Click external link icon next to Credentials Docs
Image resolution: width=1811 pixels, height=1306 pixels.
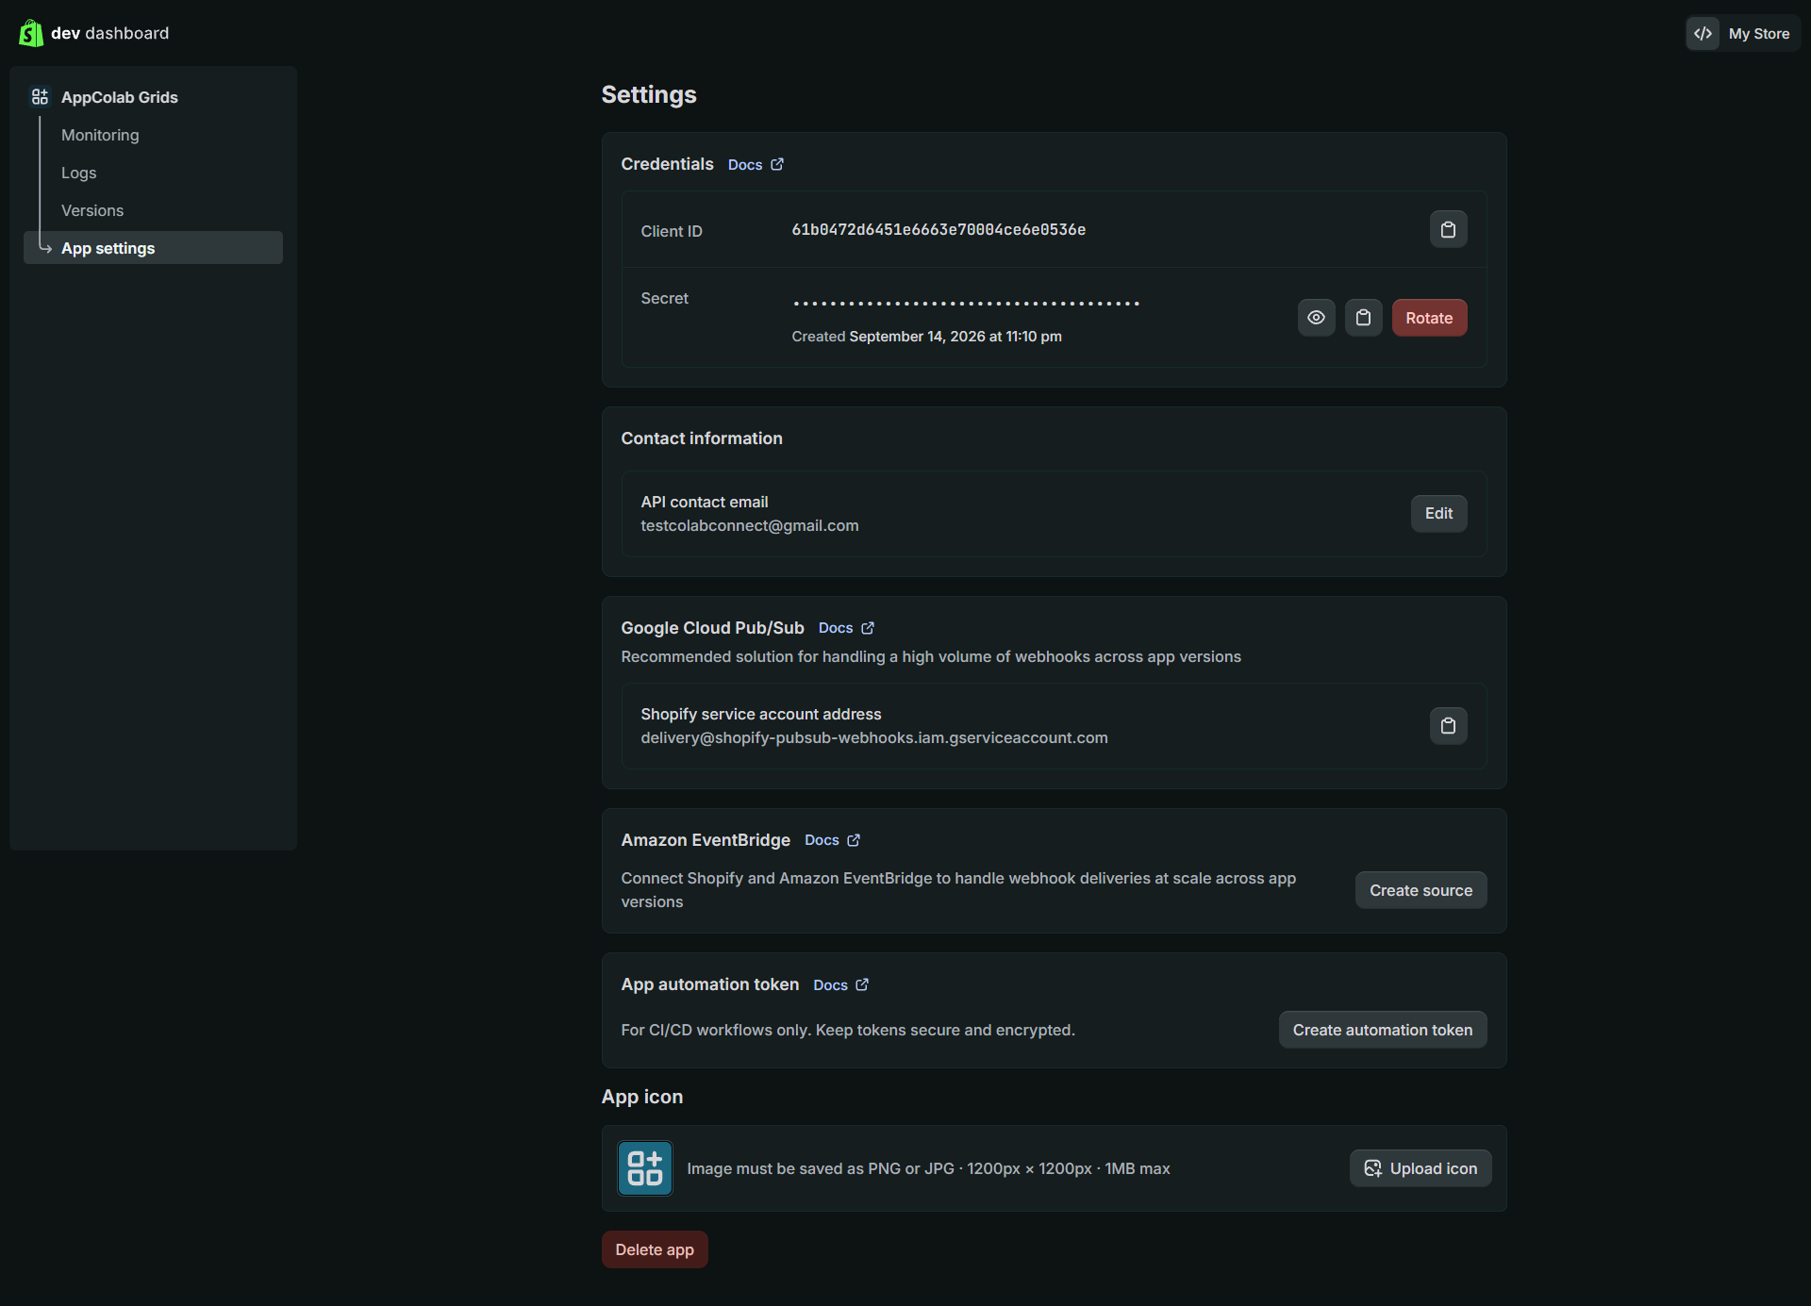[777, 164]
